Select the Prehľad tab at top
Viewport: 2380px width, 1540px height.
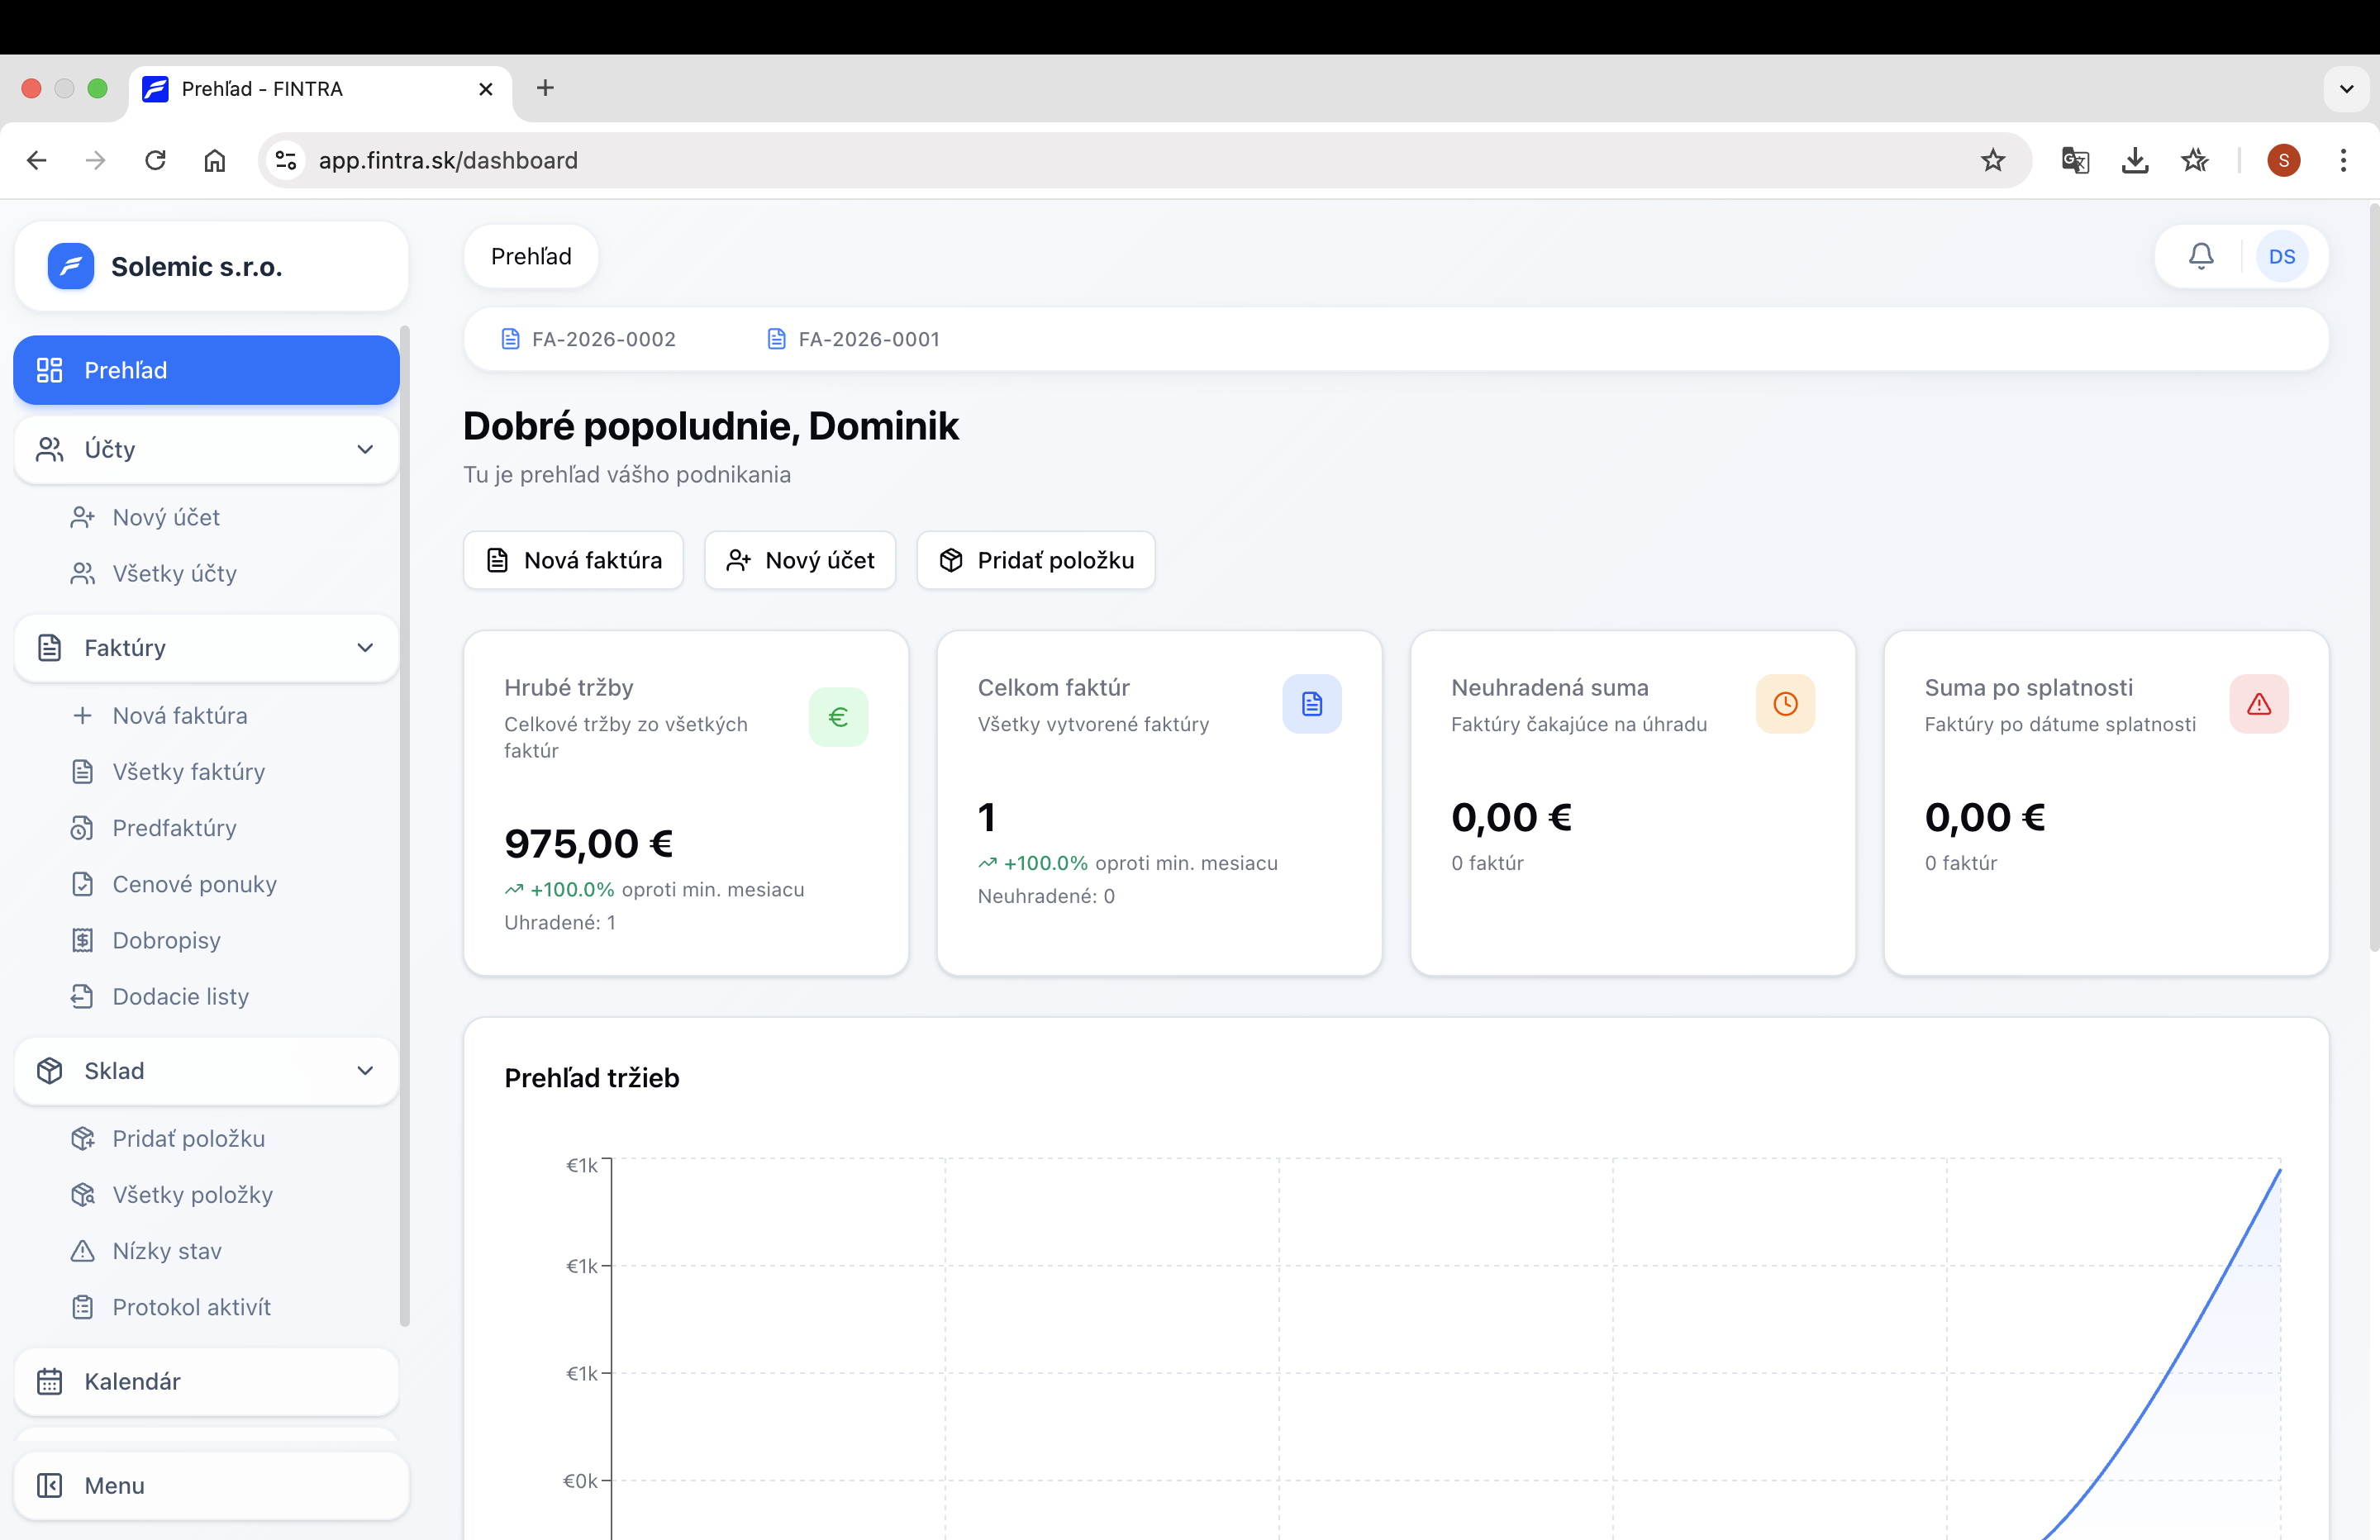pos(531,256)
